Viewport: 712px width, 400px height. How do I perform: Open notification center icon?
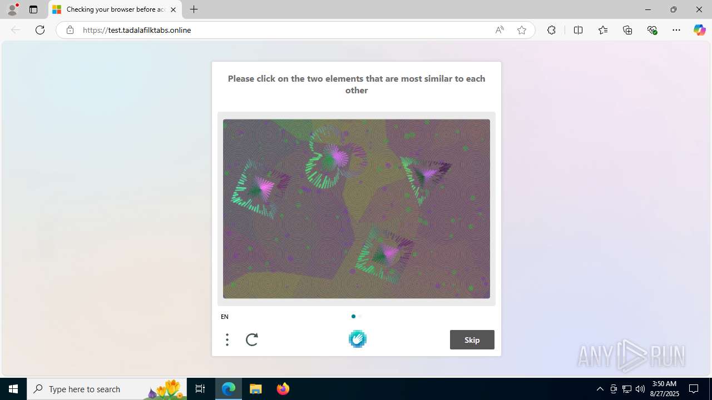(x=694, y=389)
